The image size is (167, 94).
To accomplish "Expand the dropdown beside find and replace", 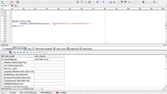I will coord(100,2).
